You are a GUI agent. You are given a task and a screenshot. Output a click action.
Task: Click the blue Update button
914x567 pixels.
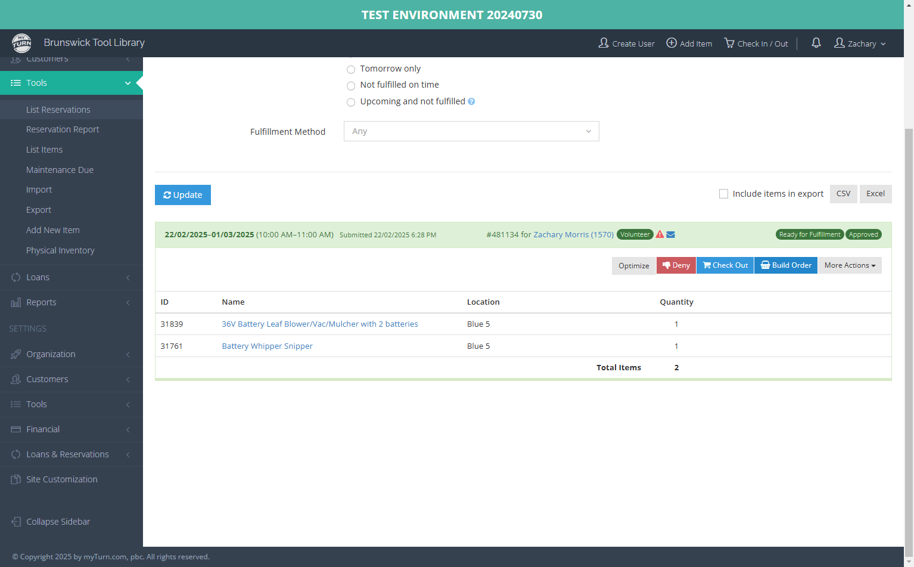[x=183, y=195]
